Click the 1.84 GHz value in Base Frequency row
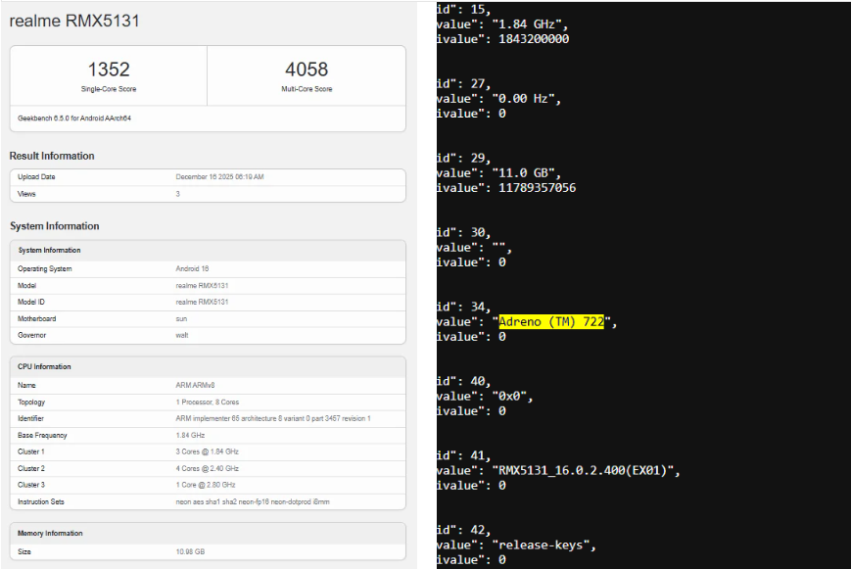This screenshot has height=569, width=851. click(190, 435)
